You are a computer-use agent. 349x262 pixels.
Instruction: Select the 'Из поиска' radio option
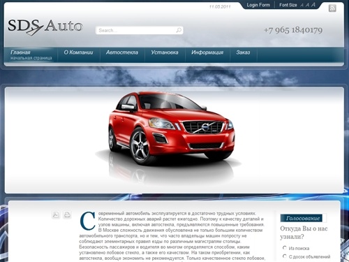point(285,248)
